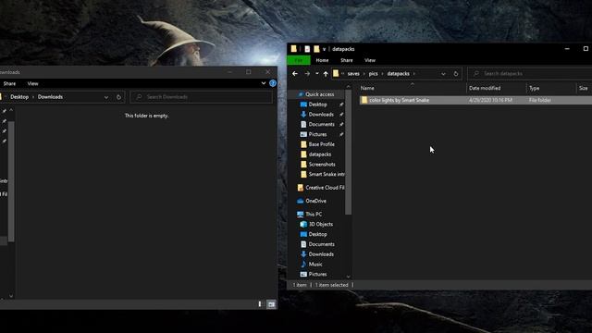Open pinned Desktop under Quick access

click(x=317, y=105)
